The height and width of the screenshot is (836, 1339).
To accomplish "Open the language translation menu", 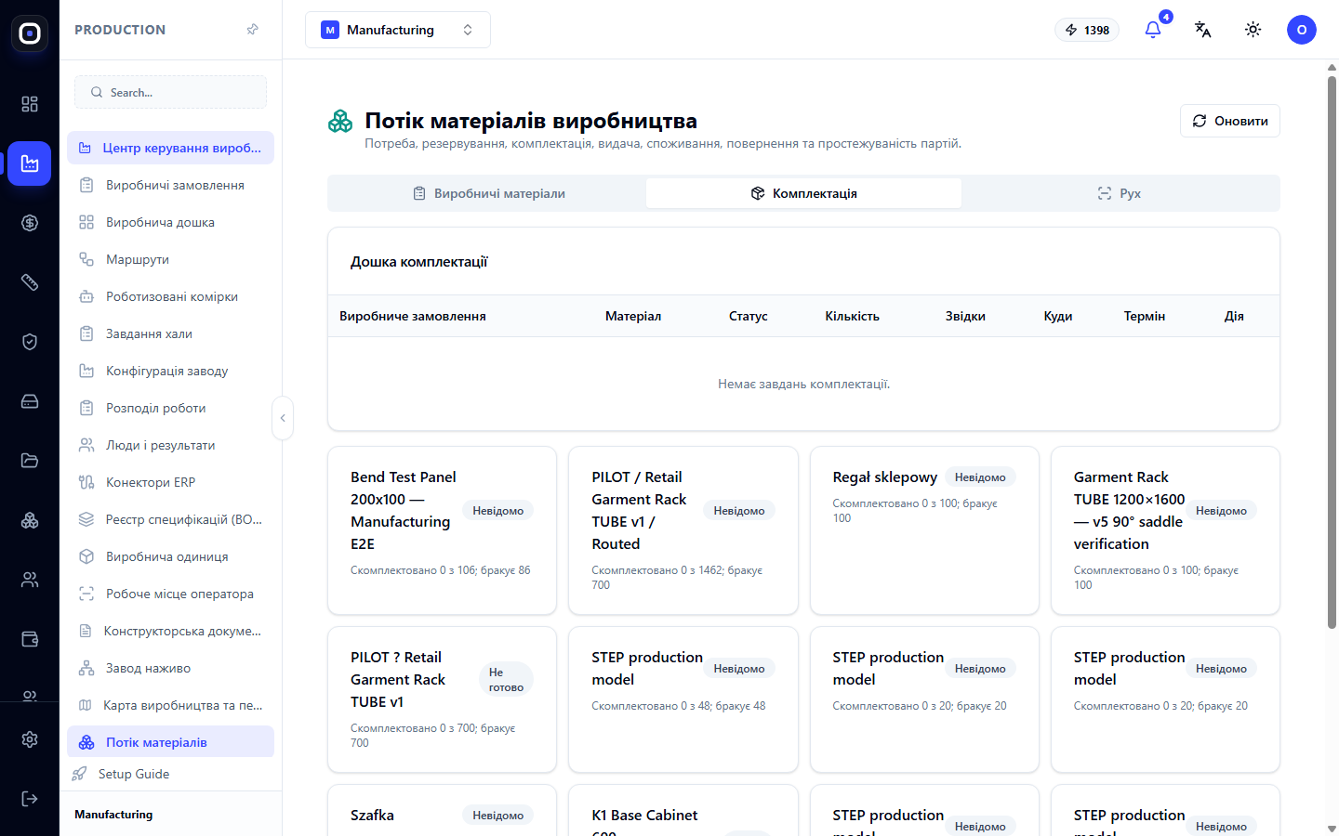I will 1203,30.
